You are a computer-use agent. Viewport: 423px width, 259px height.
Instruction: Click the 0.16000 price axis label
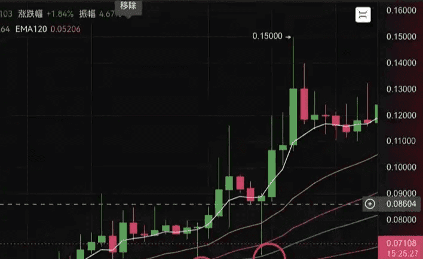pos(401,11)
